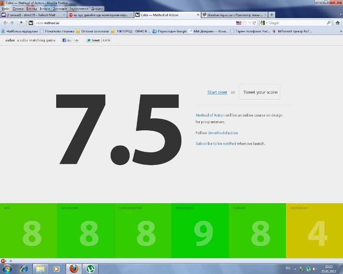This screenshot has width=343, height=274.
Task: Click the Facebook Like button
Action: point(67,40)
